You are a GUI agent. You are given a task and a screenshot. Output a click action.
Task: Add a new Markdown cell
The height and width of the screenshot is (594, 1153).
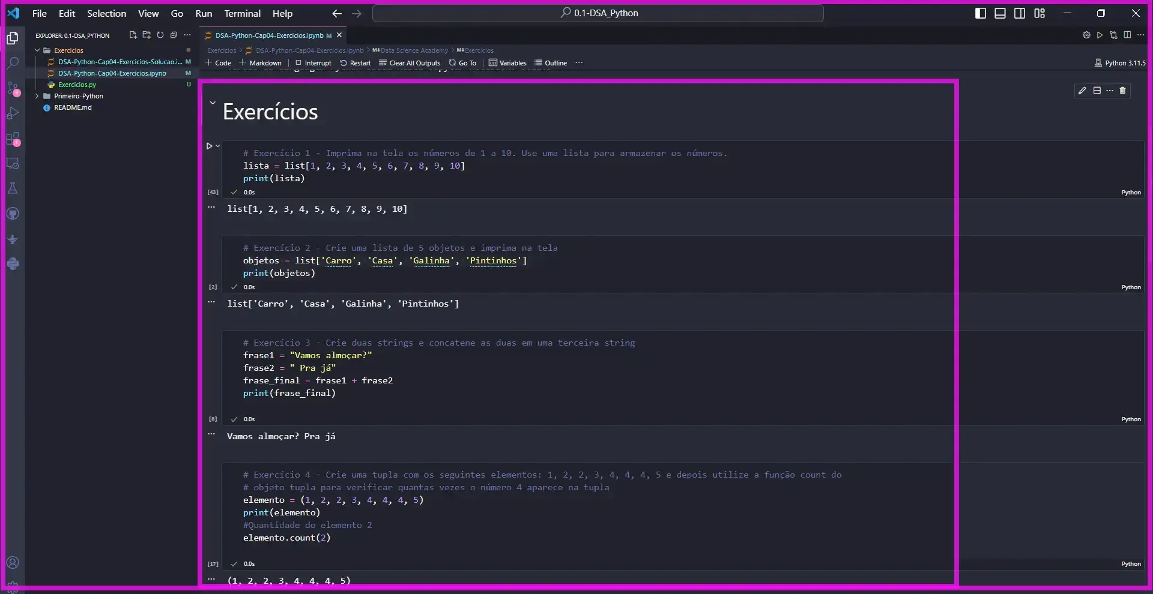[260, 62]
